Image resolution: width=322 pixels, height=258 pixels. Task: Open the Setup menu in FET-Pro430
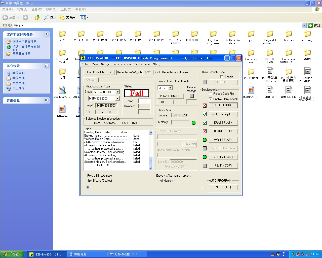[105, 64]
